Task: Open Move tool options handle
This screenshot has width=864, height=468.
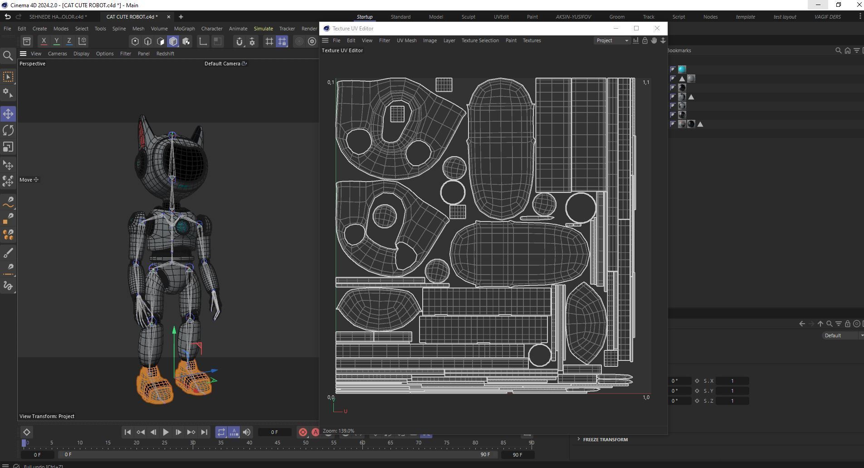Action: tap(36, 180)
